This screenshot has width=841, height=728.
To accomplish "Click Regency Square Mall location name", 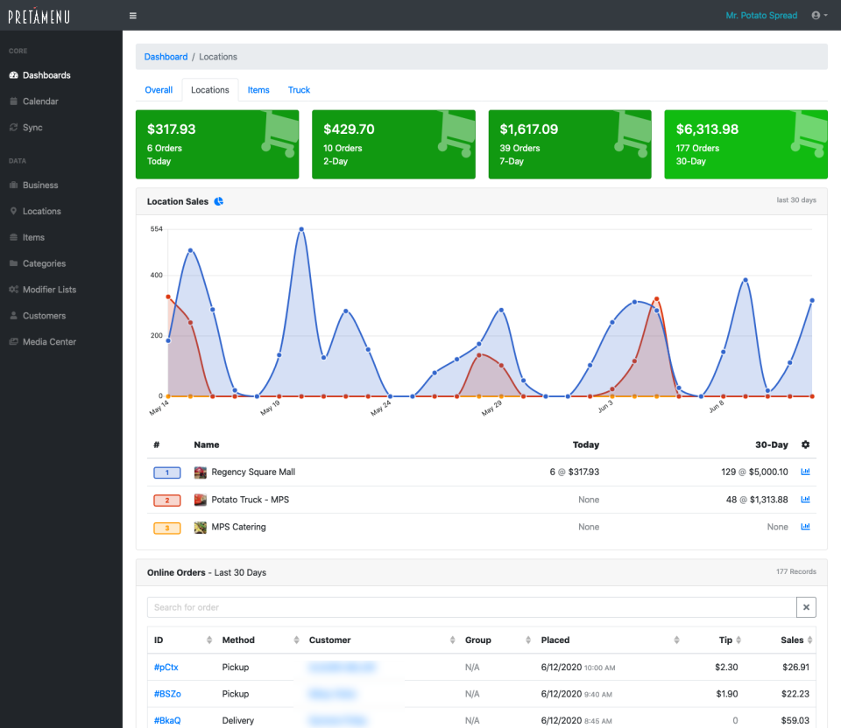I will 253,472.
